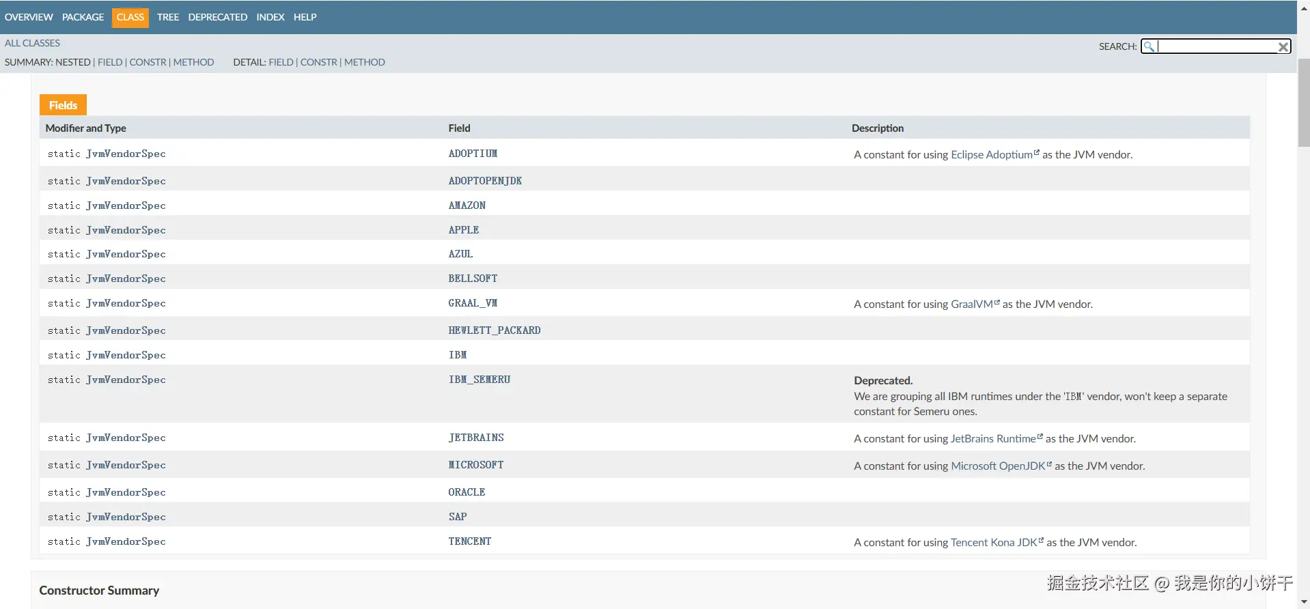The width and height of the screenshot is (1310, 609).
Task: Open the All Classes link
Action: (x=32, y=43)
